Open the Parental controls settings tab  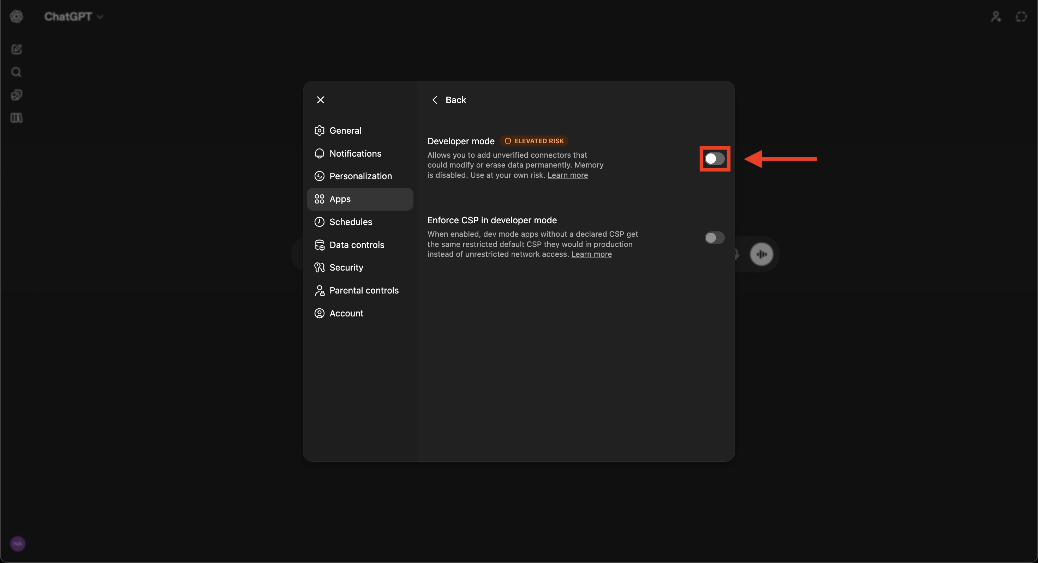click(360, 290)
